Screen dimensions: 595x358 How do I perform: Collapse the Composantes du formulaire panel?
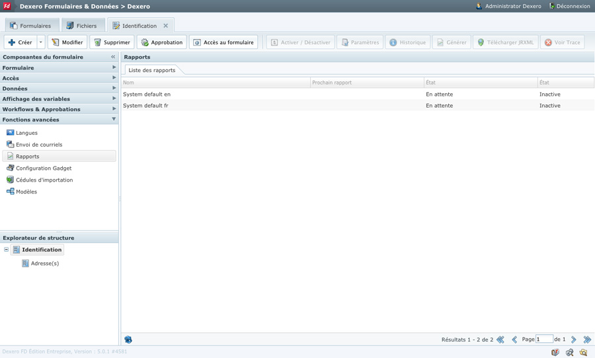pos(113,57)
